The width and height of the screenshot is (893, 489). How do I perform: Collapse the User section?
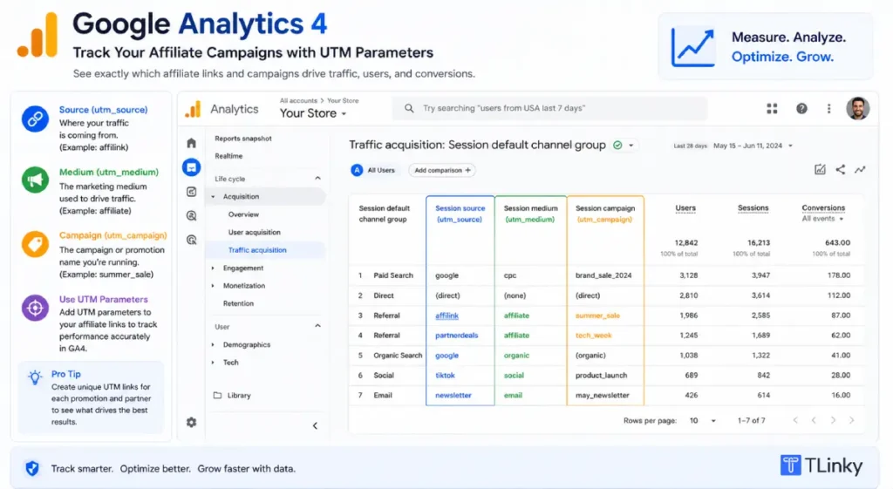(317, 326)
